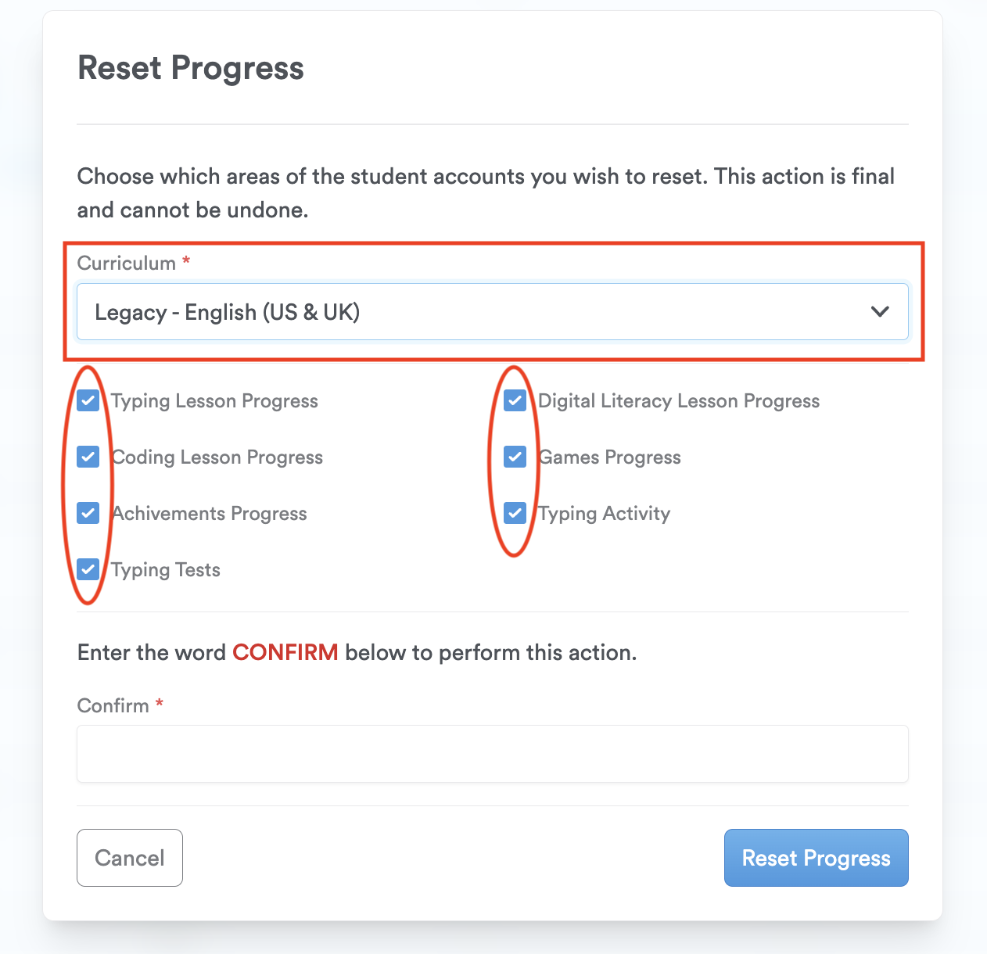
Task: Focus the Confirm text input field
Action: pyautogui.click(x=492, y=754)
